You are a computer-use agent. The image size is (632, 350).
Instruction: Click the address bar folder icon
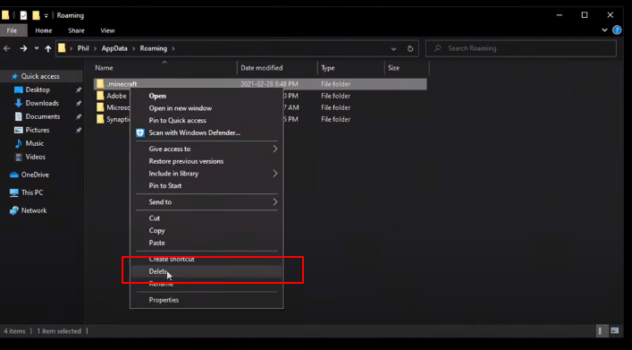point(62,48)
